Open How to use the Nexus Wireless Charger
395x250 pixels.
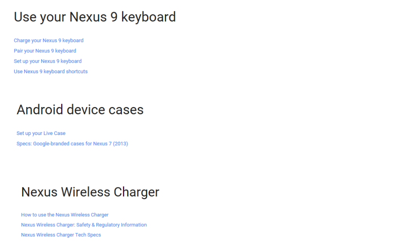coord(65,215)
